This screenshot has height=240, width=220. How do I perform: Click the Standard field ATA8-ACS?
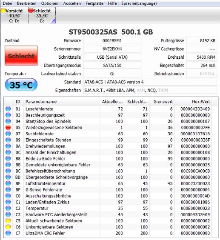[x=150, y=82]
